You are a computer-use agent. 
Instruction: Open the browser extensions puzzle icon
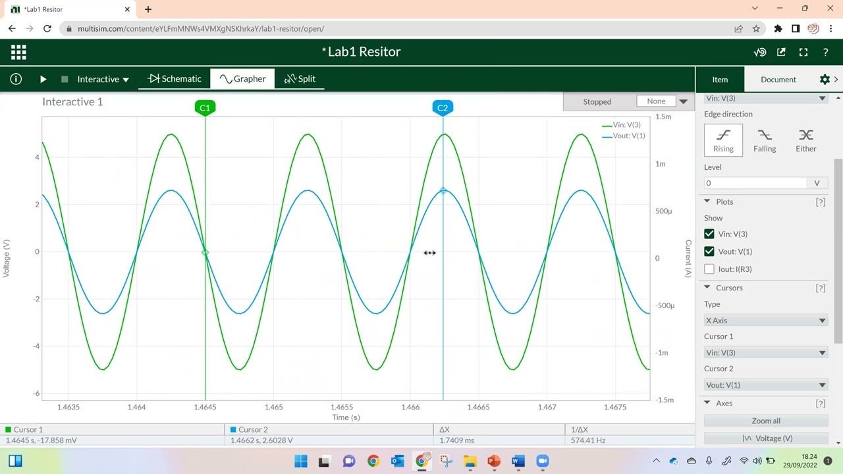pos(778,29)
